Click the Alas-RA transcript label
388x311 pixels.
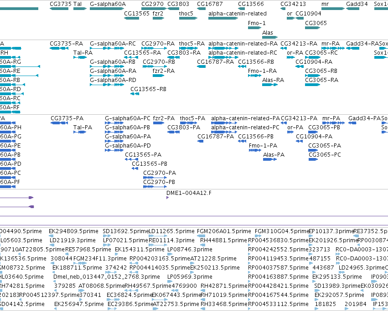tap(273, 80)
